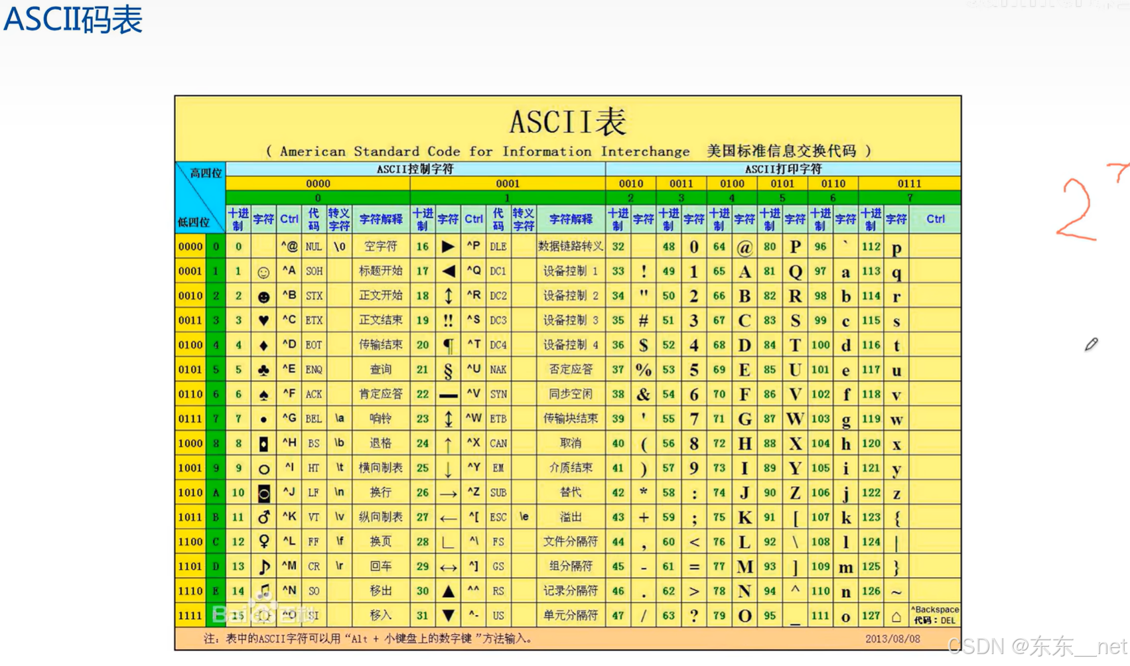Click the "^Z" Ctrl cell

point(473,492)
